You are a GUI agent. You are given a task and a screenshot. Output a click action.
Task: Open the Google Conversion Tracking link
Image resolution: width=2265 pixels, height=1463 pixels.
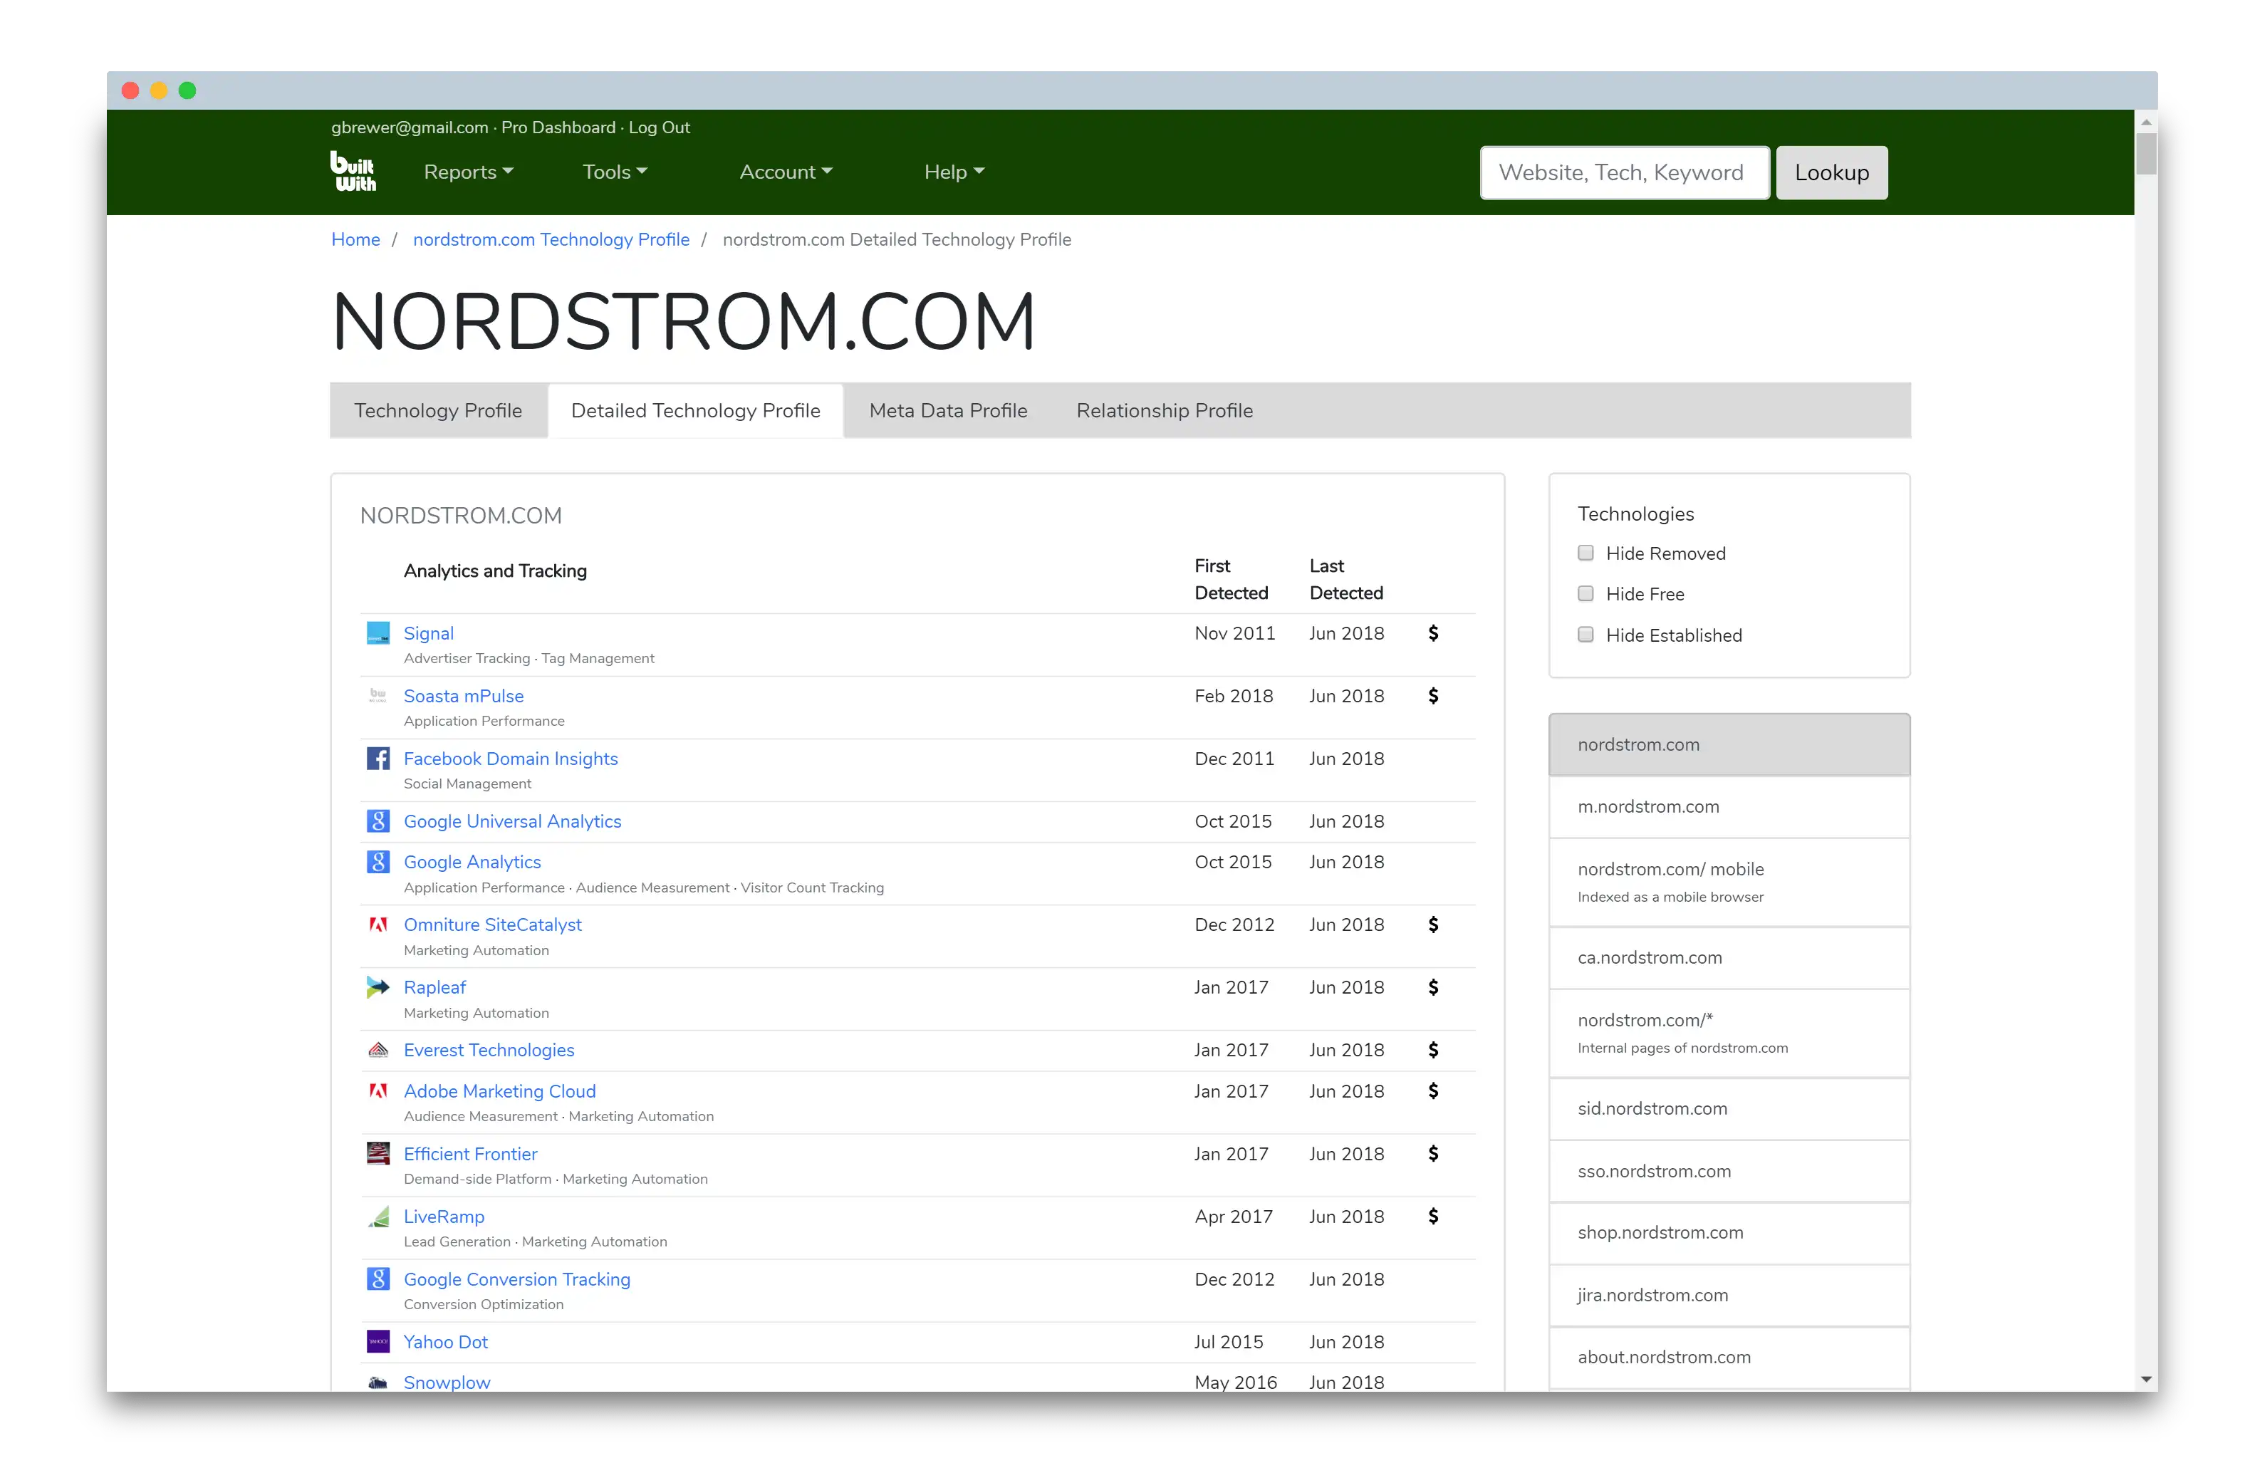[x=516, y=1279]
